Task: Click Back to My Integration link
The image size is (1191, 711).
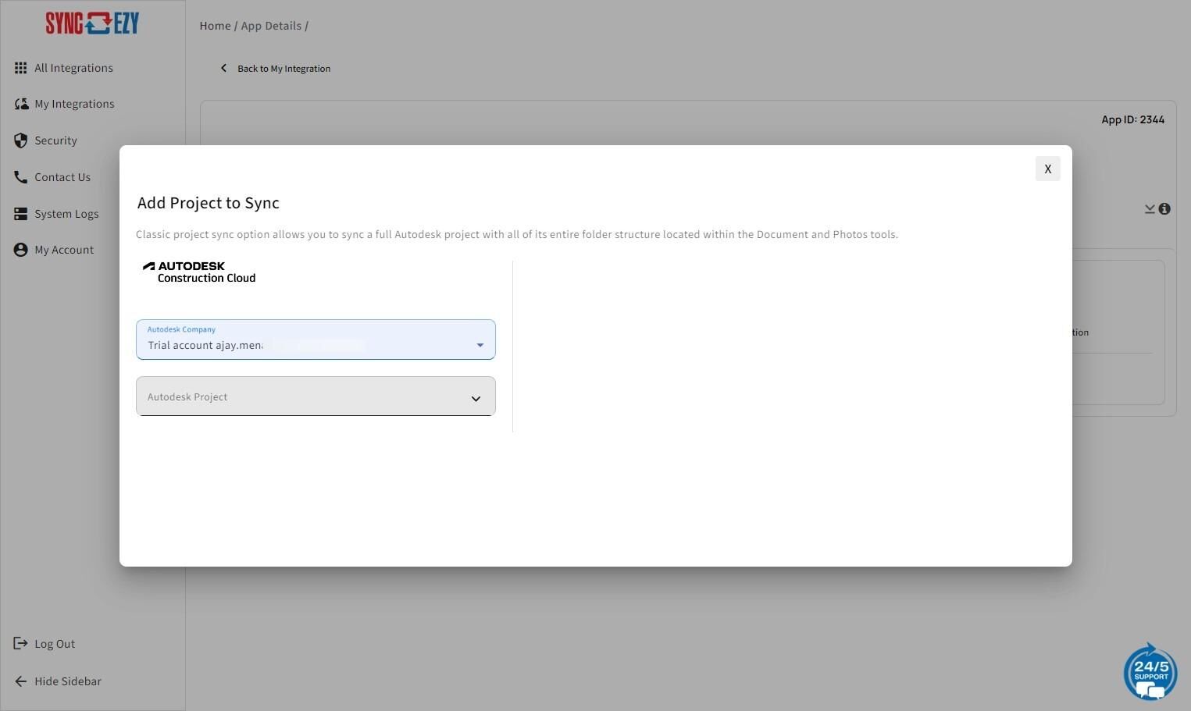Action: (283, 69)
